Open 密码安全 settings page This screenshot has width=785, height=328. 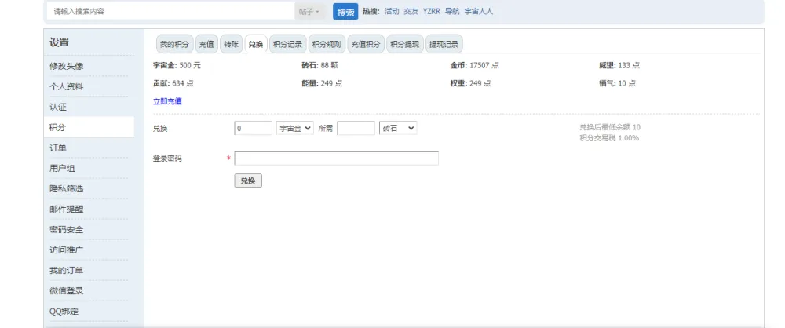tap(67, 229)
